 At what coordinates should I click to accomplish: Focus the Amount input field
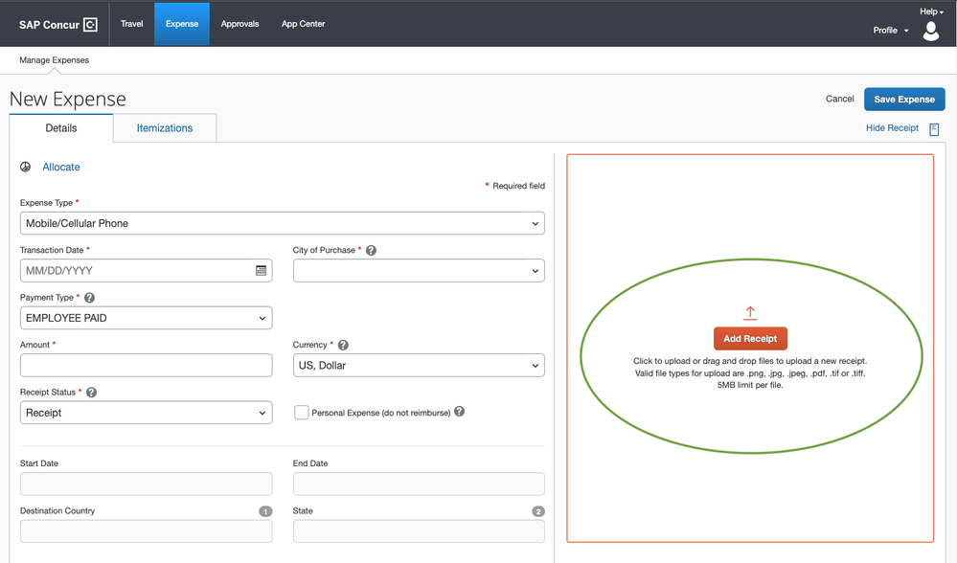pyautogui.click(x=146, y=366)
